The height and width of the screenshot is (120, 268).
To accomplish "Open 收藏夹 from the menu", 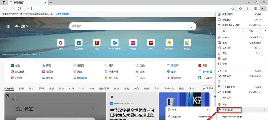I will [x=242, y=37].
